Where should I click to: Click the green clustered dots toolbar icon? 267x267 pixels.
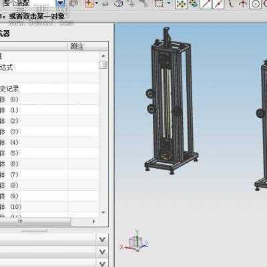pos(194,3)
